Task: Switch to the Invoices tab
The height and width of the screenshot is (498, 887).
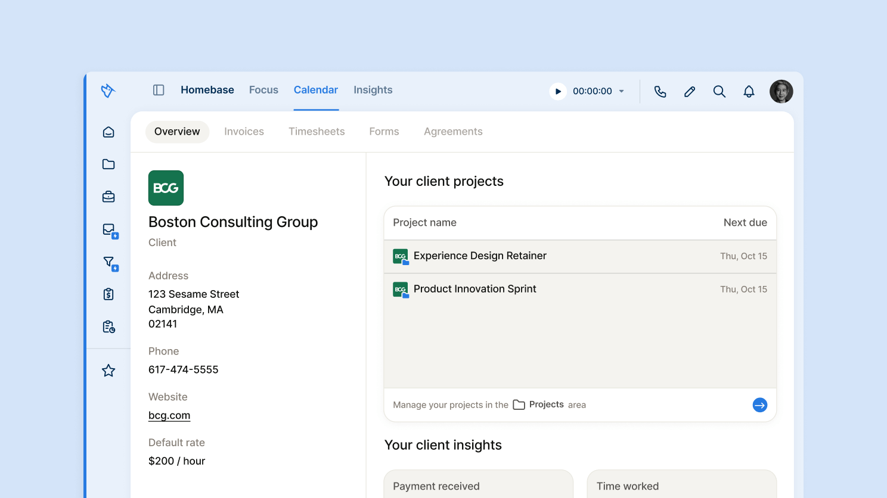Action: point(244,132)
